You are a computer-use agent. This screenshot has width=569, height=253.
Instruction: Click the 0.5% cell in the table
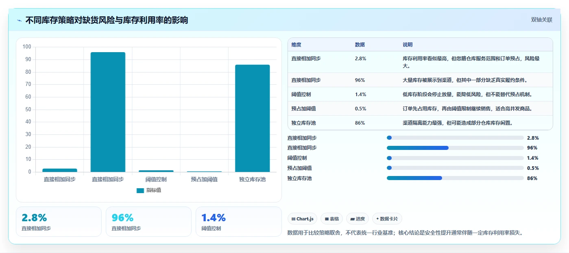coord(361,109)
